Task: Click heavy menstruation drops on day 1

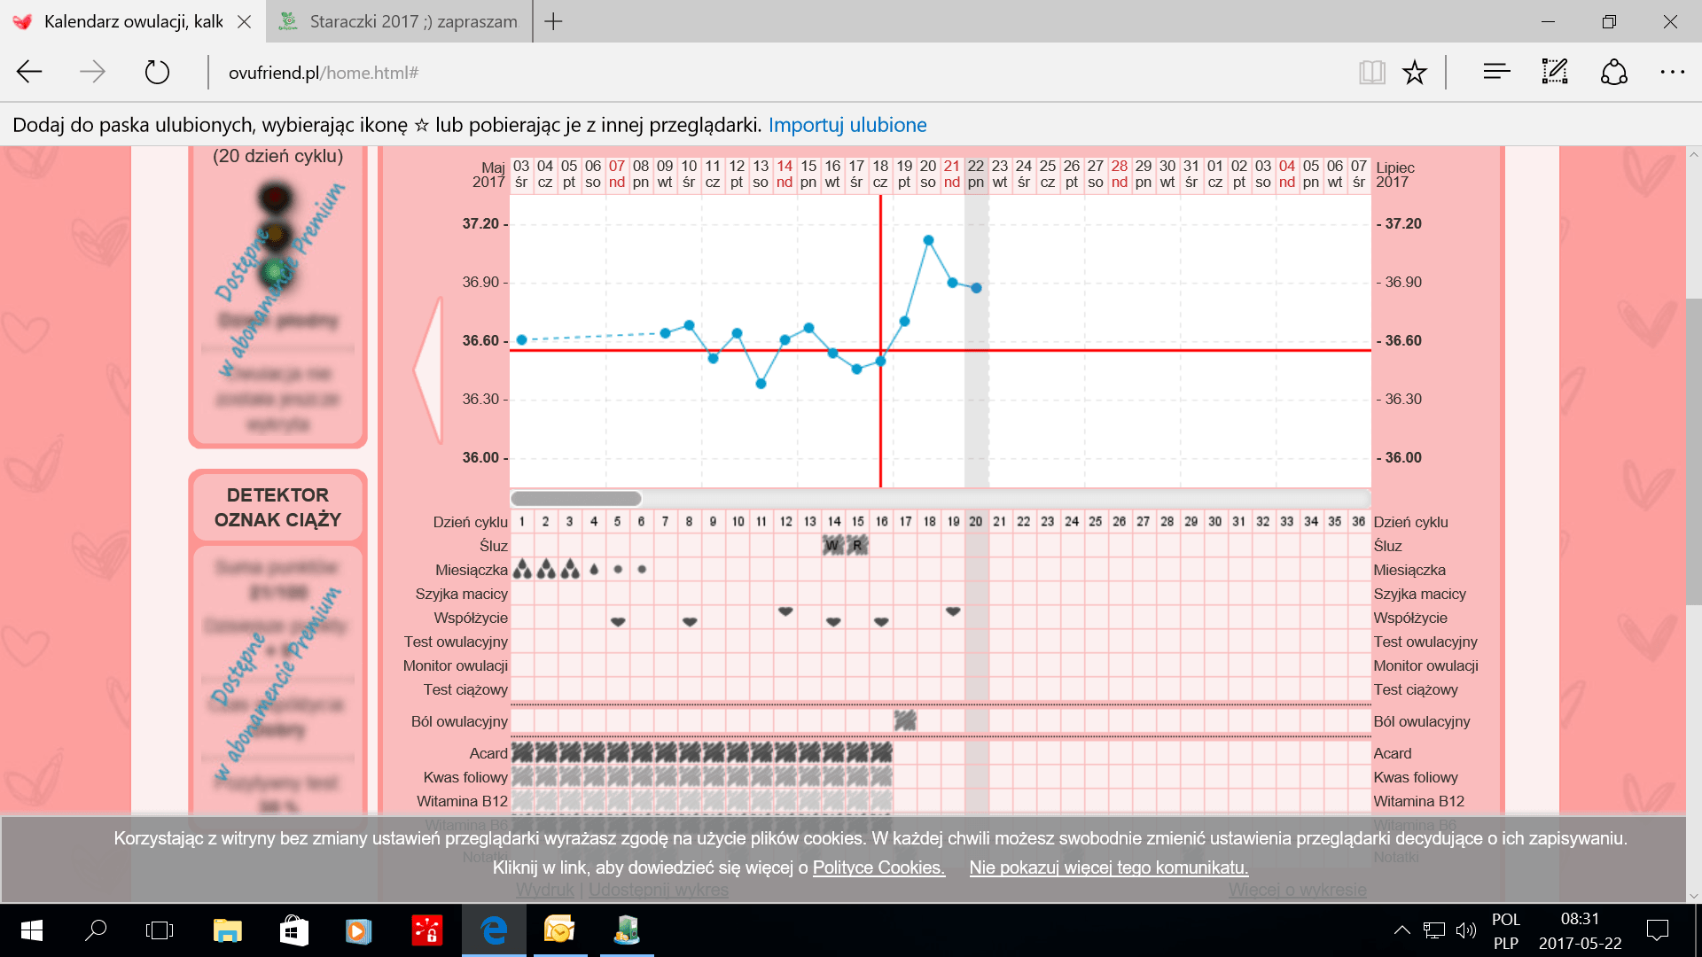Action: point(522,569)
